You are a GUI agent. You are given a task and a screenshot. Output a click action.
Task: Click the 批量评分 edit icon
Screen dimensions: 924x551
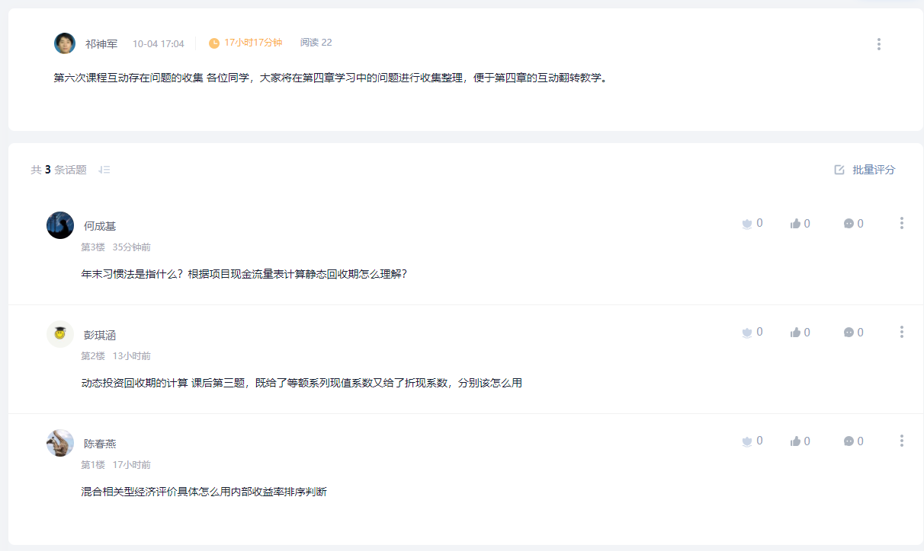pyautogui.click(x=839, y=170)
